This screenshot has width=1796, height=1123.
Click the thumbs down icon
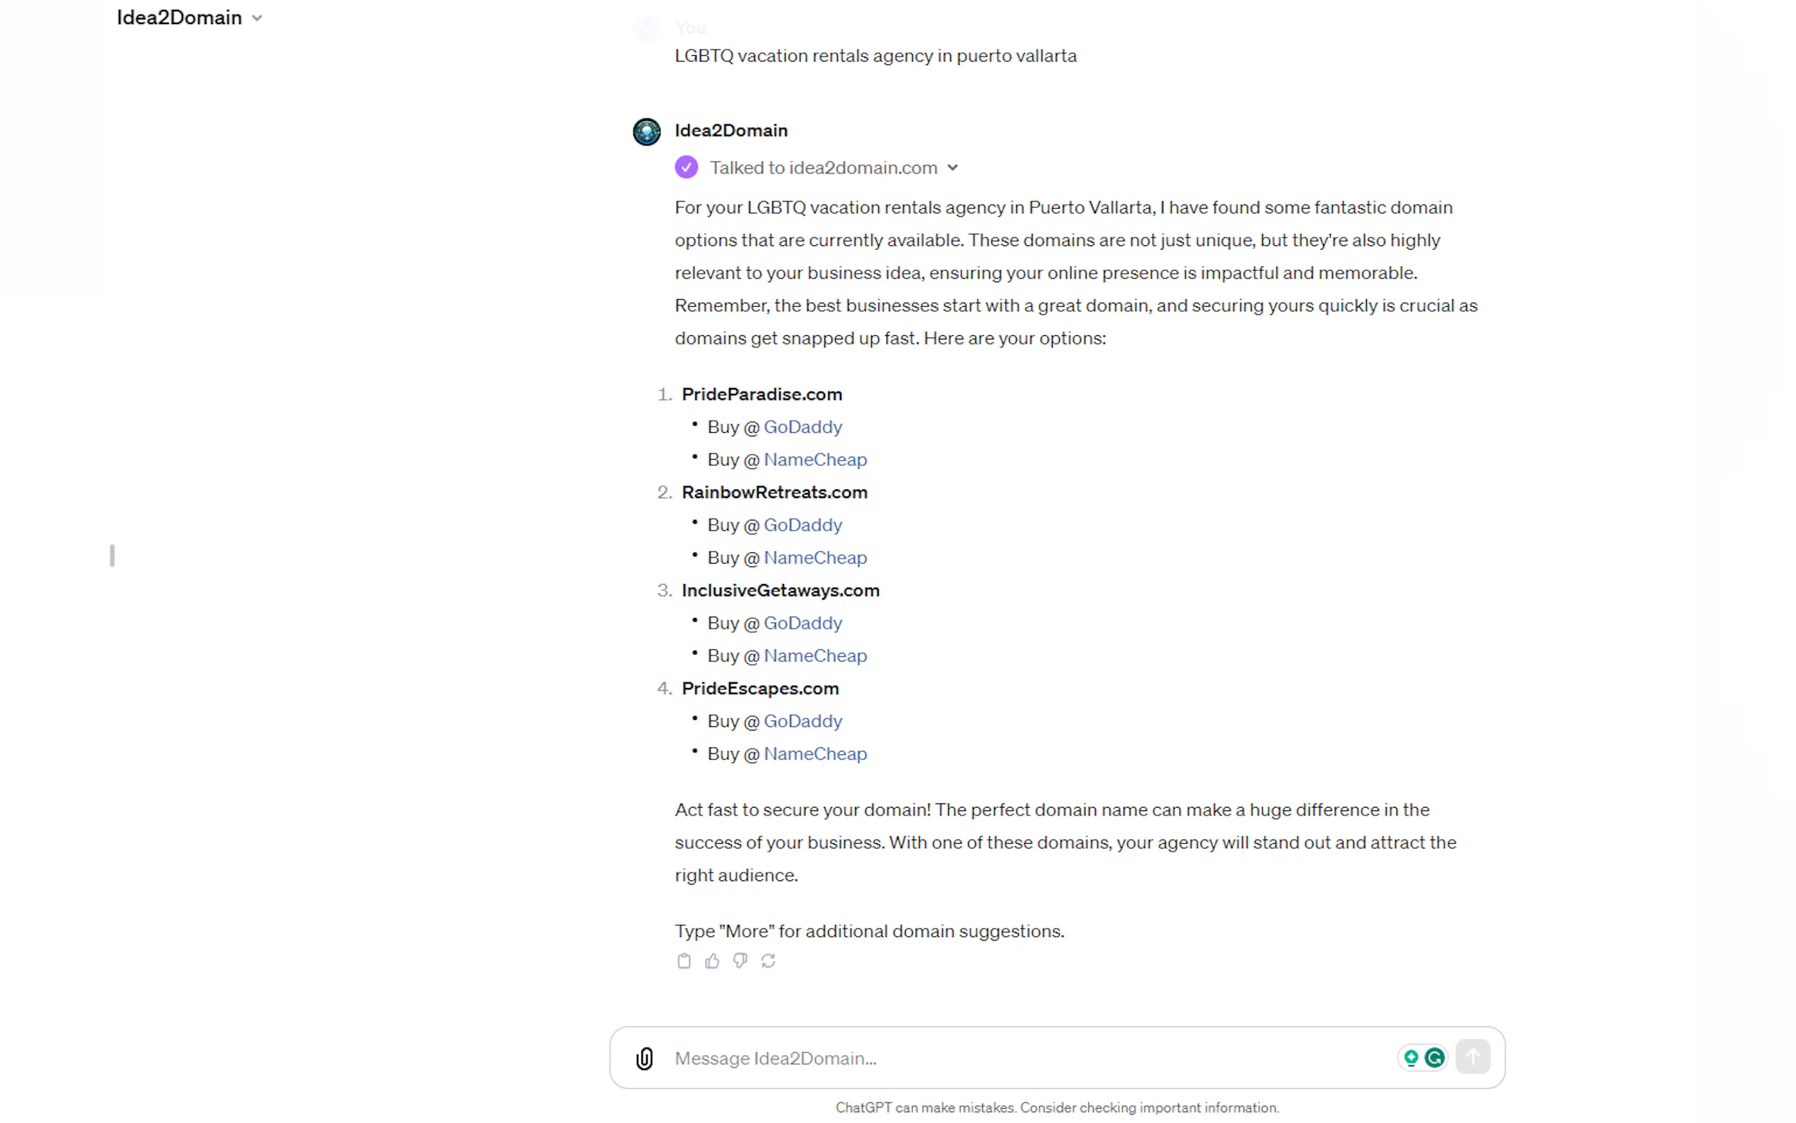pos(740,961)
